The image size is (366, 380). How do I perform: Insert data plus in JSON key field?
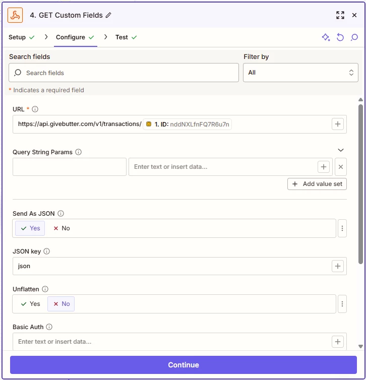click(337, 266)
